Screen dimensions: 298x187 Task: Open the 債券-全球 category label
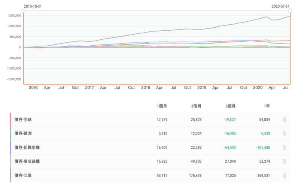coord(23,120)
